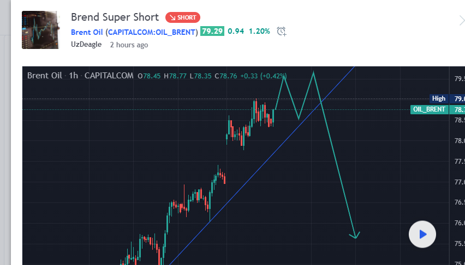Click the green 79.29 price badge
This screenshot has width=465, height=265.
click(x=212, y=31)
